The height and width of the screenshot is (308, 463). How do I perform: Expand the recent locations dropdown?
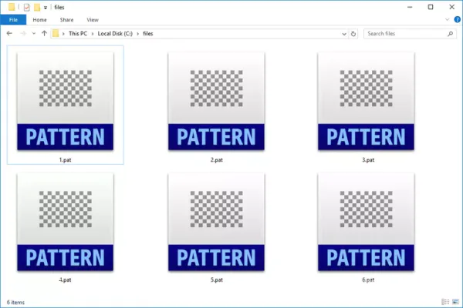click(x=34, y=34)
